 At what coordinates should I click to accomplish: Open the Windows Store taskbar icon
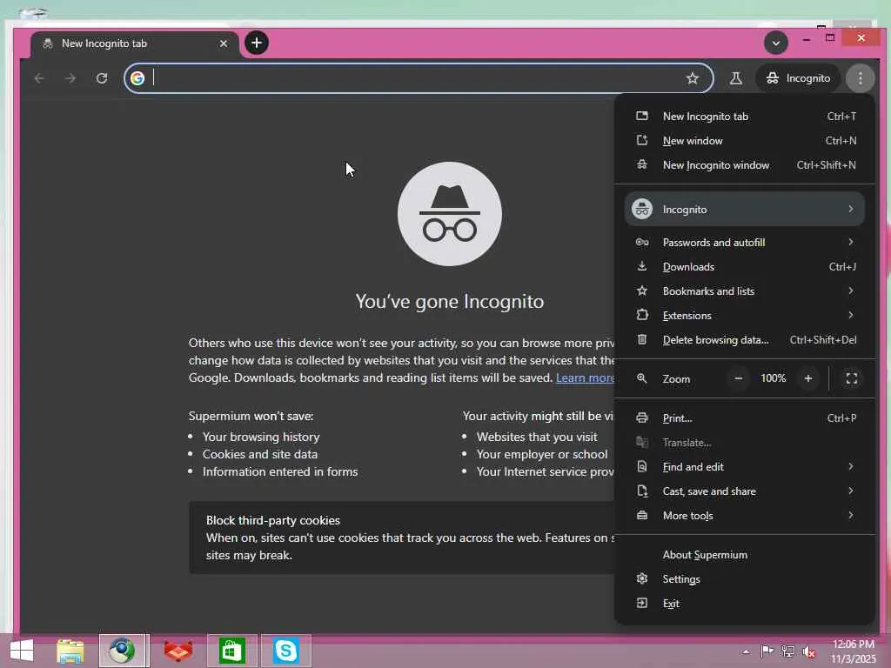pos(231,651)
